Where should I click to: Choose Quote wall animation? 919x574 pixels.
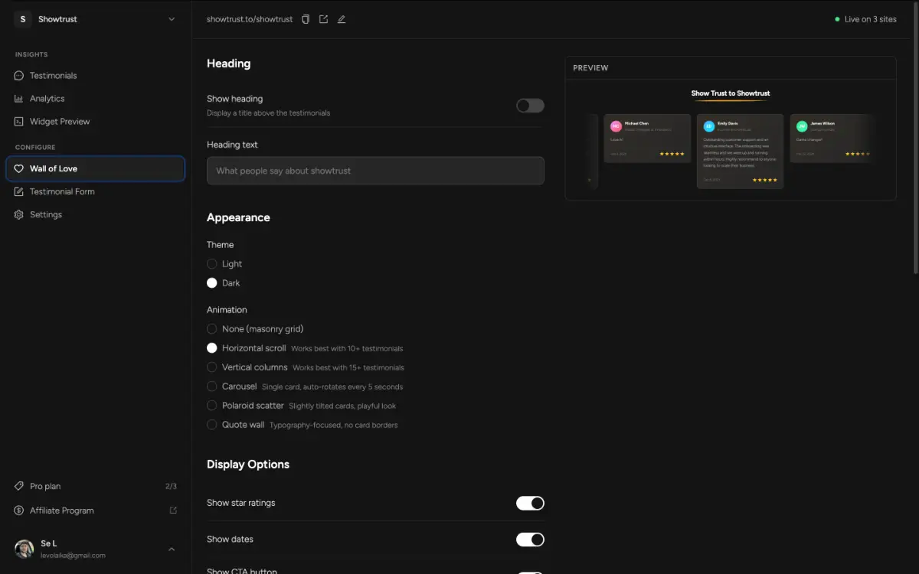pos(212,425)
